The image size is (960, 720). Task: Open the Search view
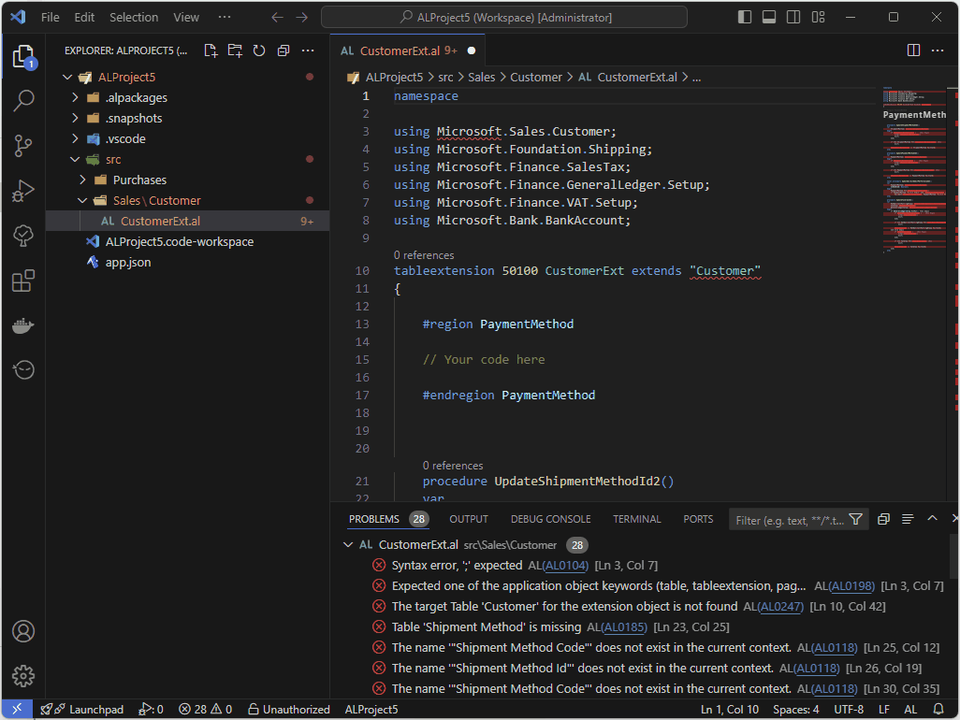click(23, 101)
